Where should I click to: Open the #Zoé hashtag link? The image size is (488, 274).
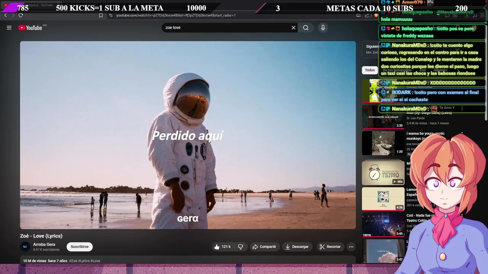73,261
